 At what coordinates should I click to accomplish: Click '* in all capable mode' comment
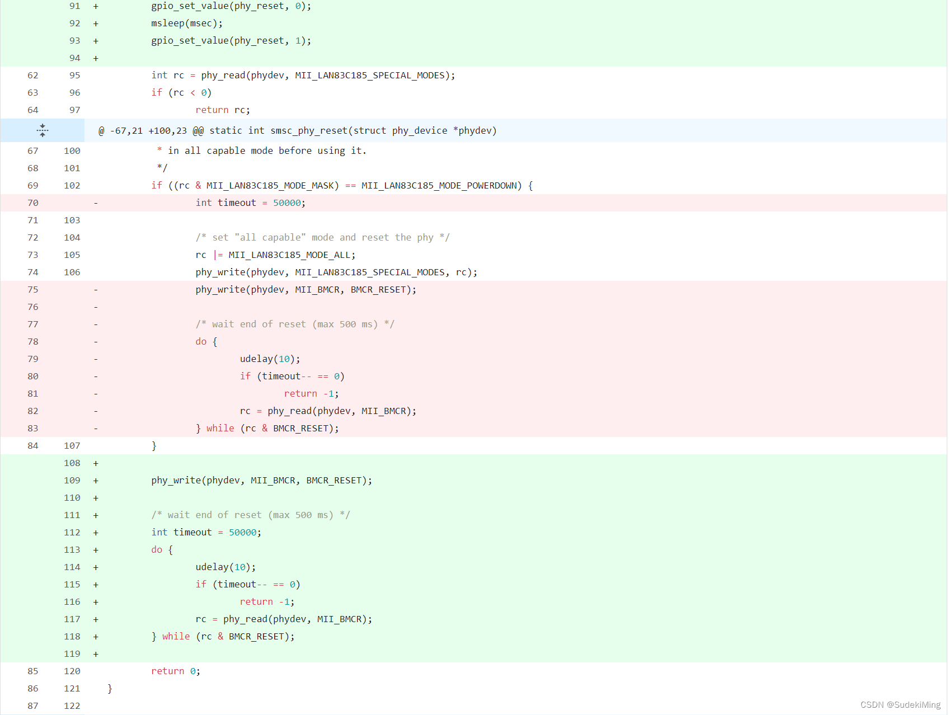tap(262, 150)
